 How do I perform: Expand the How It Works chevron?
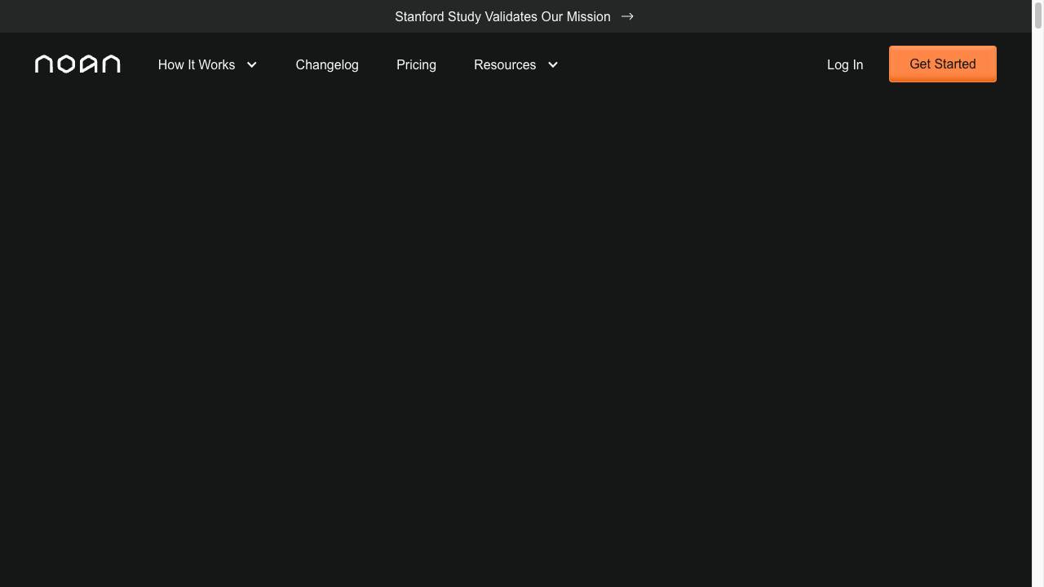tap(252, 64)
